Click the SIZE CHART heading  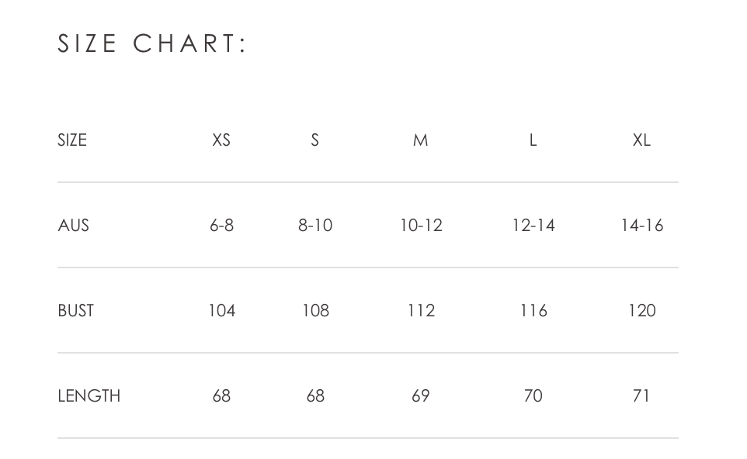[x=152, y=43]
